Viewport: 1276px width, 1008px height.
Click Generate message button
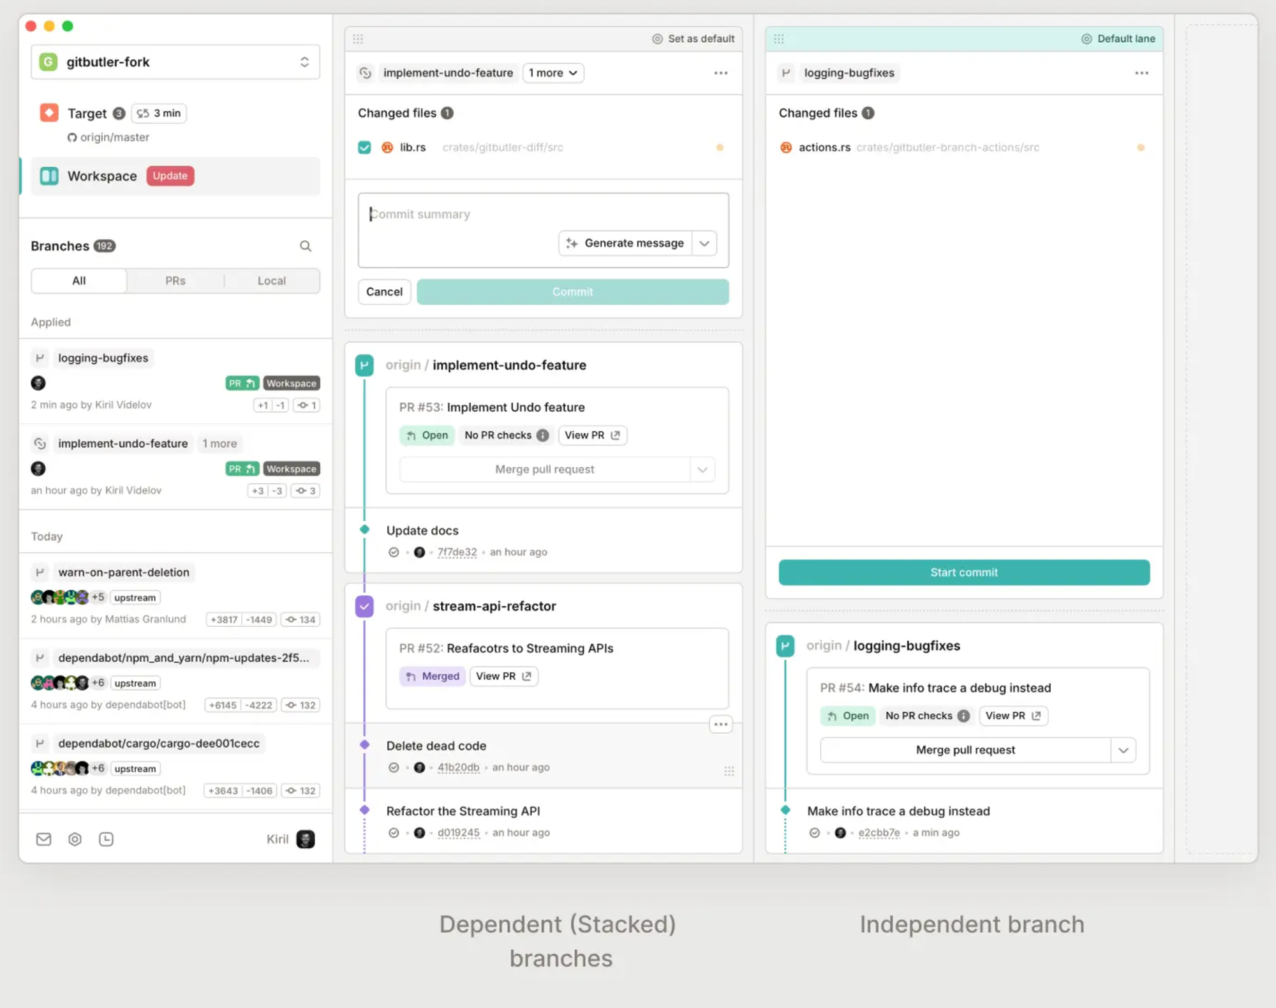pyautogui.click(x=625, y=243)
